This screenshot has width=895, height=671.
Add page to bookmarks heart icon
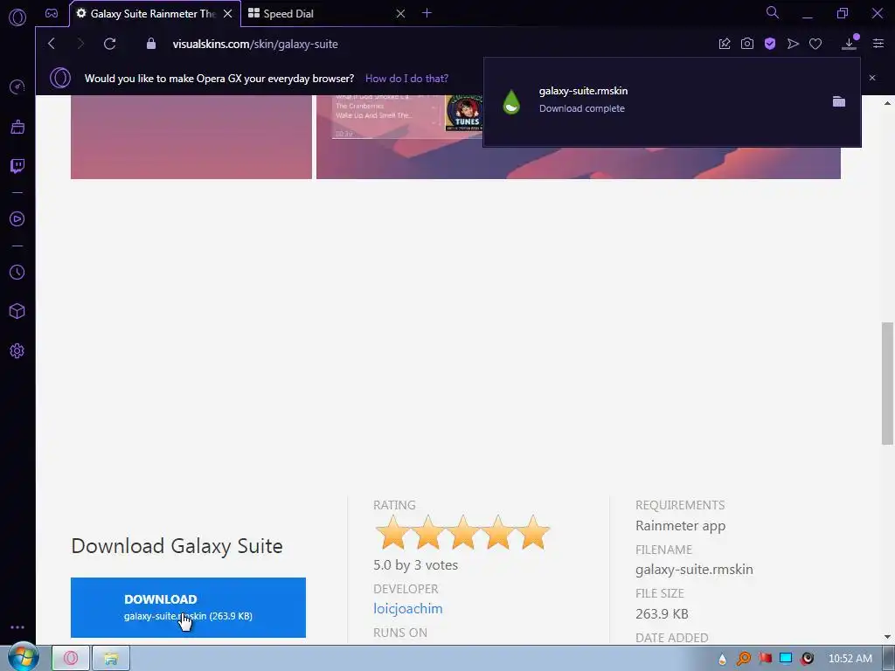click(x=815, y=44)
